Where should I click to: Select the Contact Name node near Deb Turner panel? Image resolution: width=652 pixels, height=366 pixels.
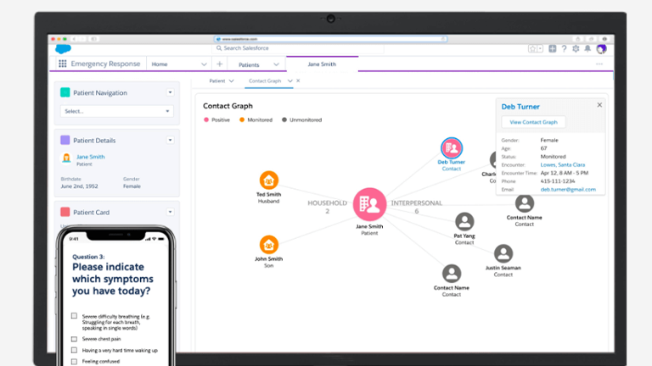[x=525, y=203]
